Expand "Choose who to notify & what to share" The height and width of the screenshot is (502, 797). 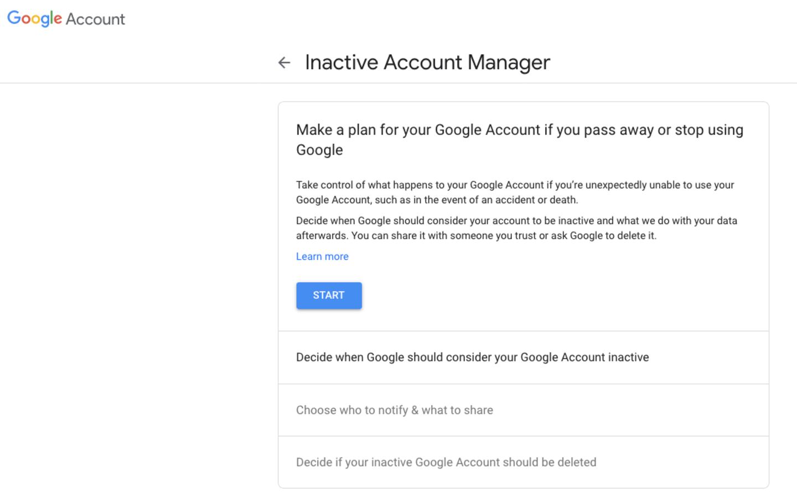394,410
